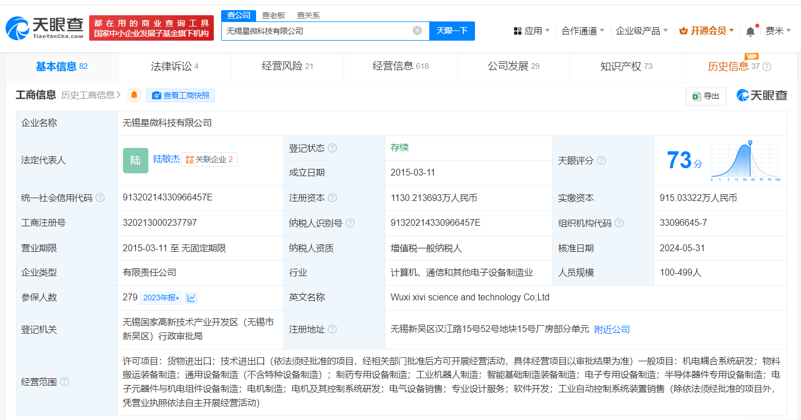Image resolution: width=801 pixels, height=420 pixels.
Task: Switch to the 法律诉讼 tab
Action: coord(174,67)
